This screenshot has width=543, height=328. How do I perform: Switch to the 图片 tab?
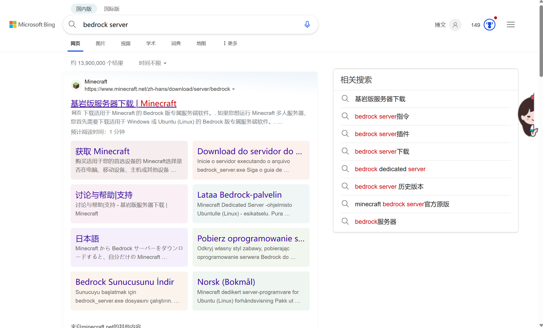101,43
